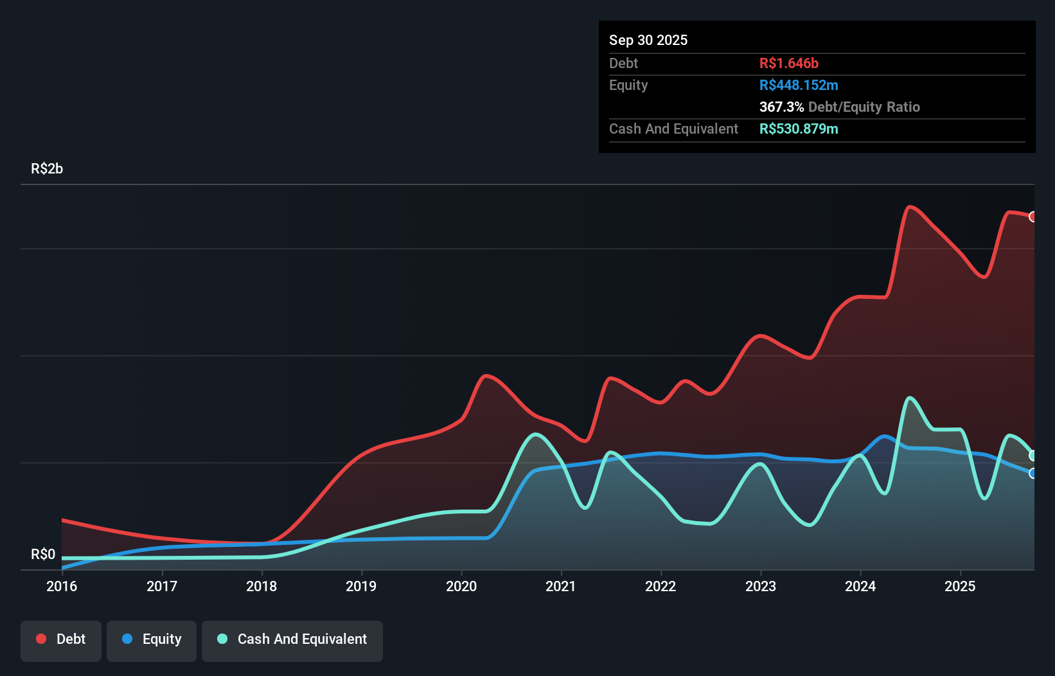Click the R$448.152m Equity value
Image resolution: width=1055 pixels, height=676 pixels.
(x=800, y=85)
